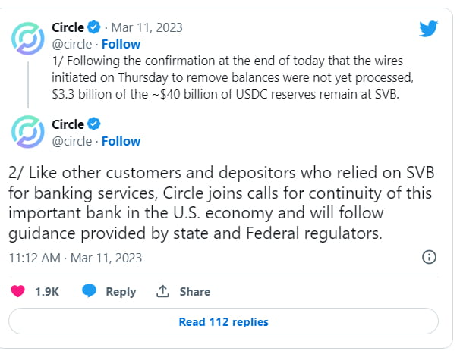Image resolution: width=460 pixels, height=351 pixels.
Task: Follow Circle from the first tweet
Action: click(x=121, y=44)
